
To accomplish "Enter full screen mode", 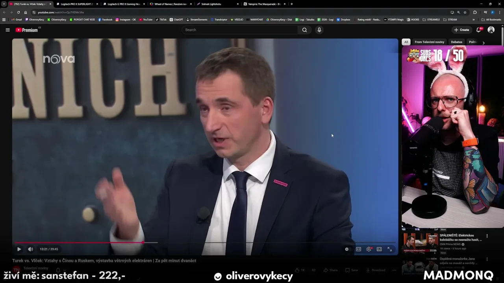I will (389, 249).
